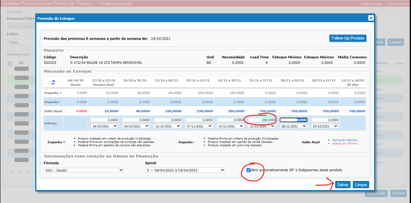Click product code 520033
411x203 pixels.
pyautogui.click(x=49, y=63)
